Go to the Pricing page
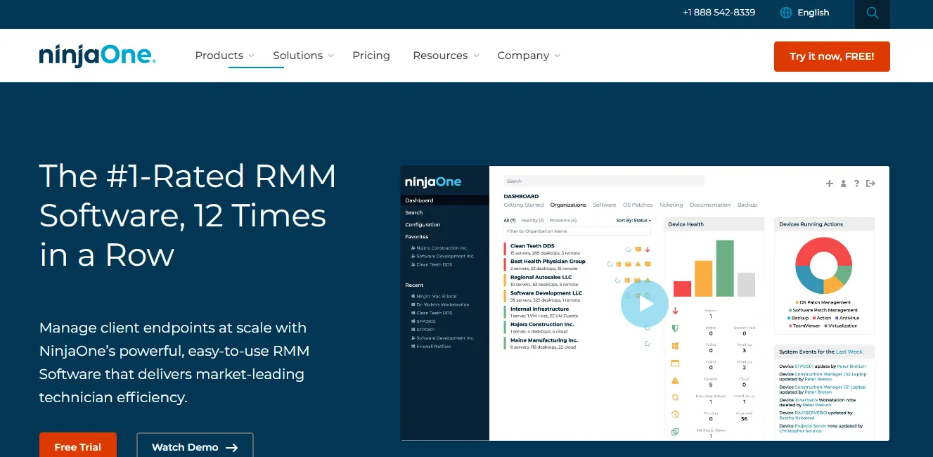This screenshot has width=933, height=457. coord(371,56)
